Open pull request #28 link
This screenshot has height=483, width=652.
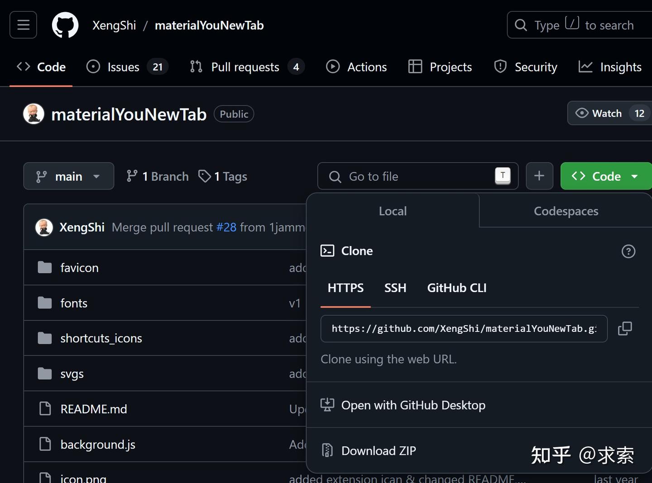pos(227,227)
